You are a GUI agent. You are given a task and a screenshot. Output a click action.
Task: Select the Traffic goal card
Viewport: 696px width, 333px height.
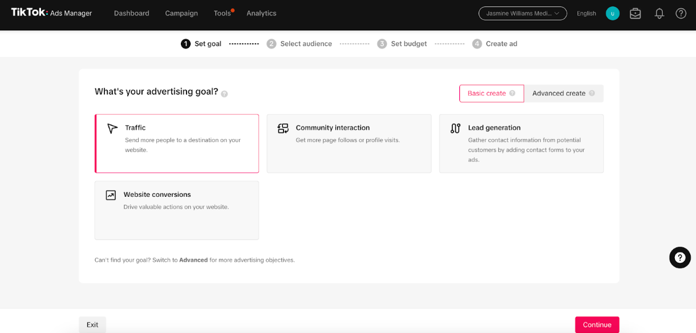tap(177, 143)
